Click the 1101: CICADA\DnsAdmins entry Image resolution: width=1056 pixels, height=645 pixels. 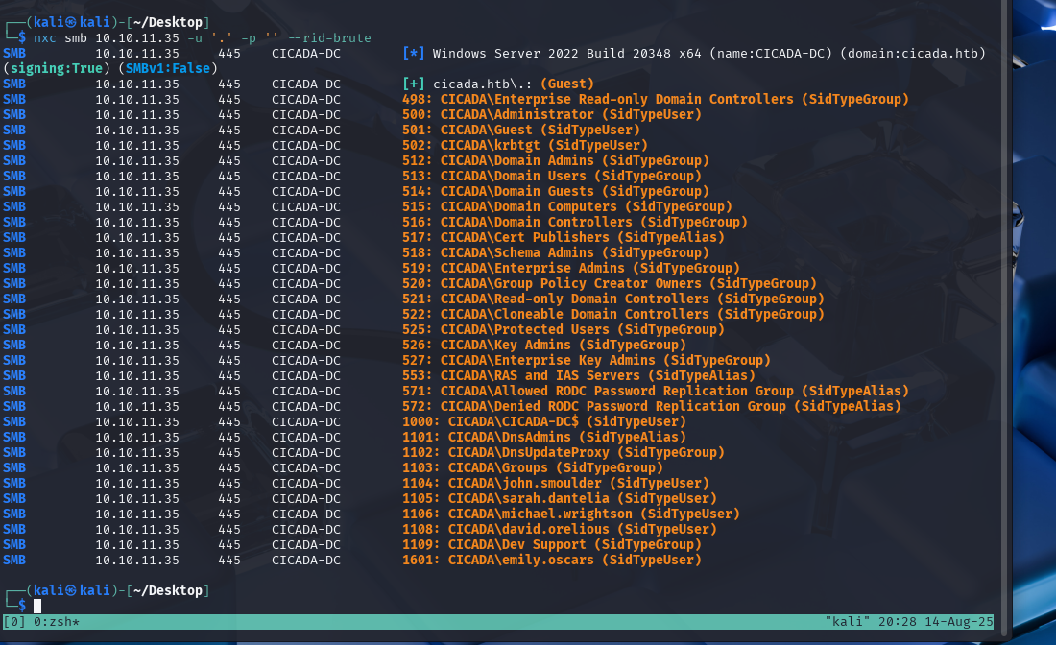point(544,437)
